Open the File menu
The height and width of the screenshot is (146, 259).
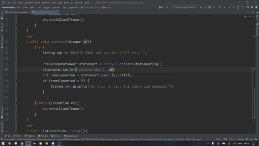(9, 3)
